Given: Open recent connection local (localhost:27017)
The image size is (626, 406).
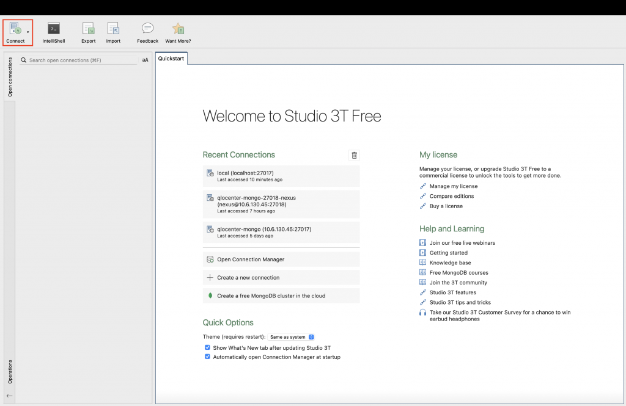Looking at the screenshot, I should [x=281, y=176].
